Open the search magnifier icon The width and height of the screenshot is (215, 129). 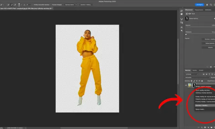(211, 5)
